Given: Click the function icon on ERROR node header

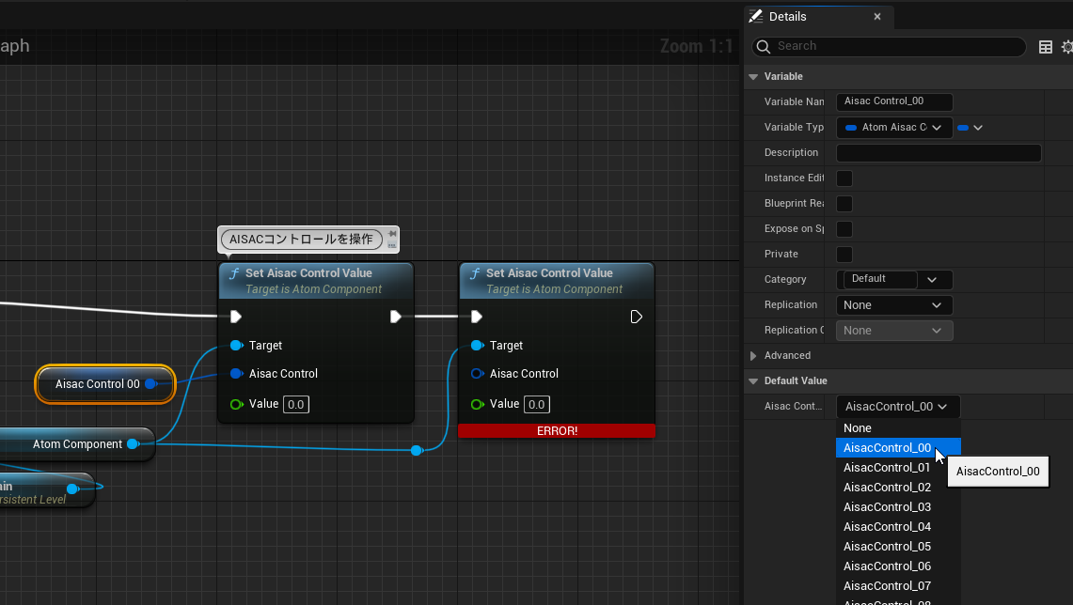Looking at the screenshot, I should 475,273.
